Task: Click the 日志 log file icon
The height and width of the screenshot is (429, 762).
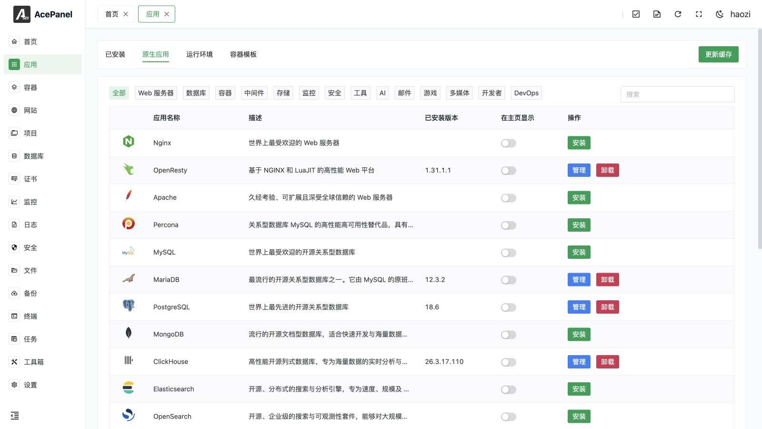Action: tap(14, 225)
